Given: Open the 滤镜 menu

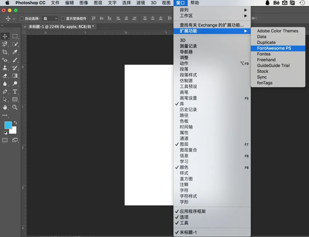Looking at the screenshot, I should 141,3.
